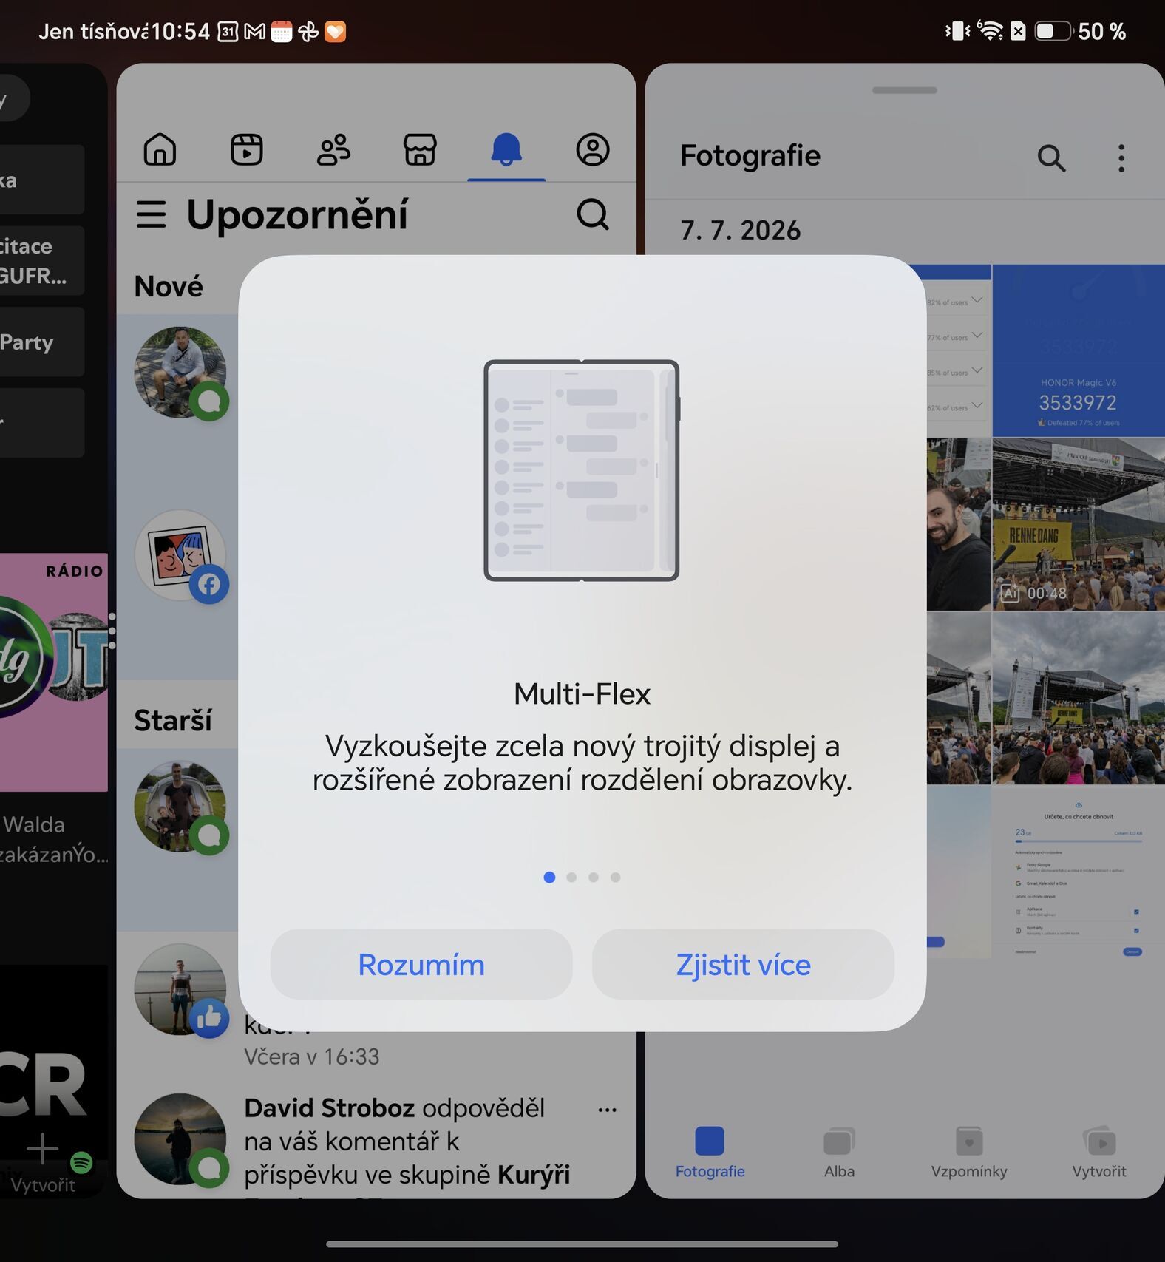The height and width of the screenshot is (1262, 1165).
Task: Open Facebook profile icon
Action: click(x=593, y=149)
